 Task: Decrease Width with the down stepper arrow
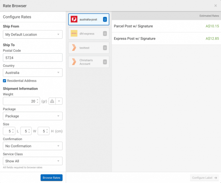[x=29, y=133]
